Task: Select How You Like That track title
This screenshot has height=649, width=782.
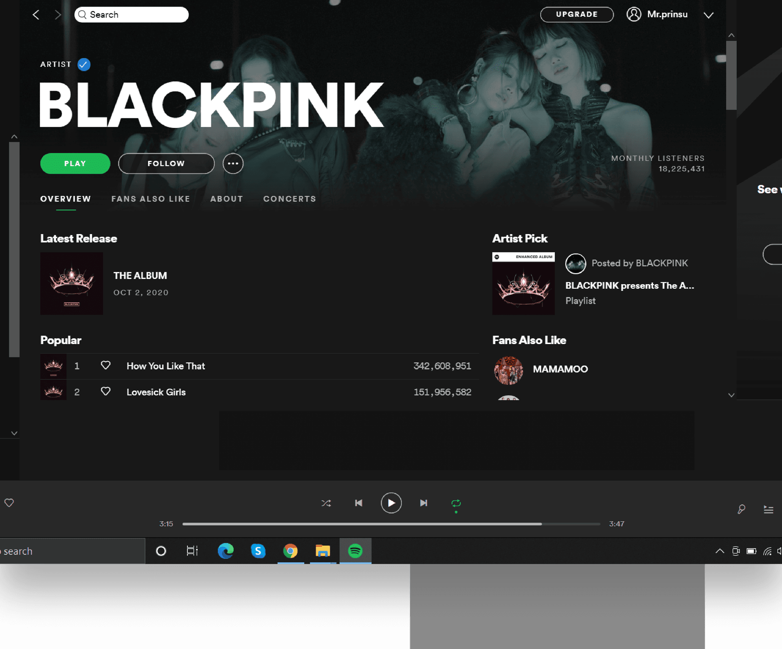Action: click(166, 366)
